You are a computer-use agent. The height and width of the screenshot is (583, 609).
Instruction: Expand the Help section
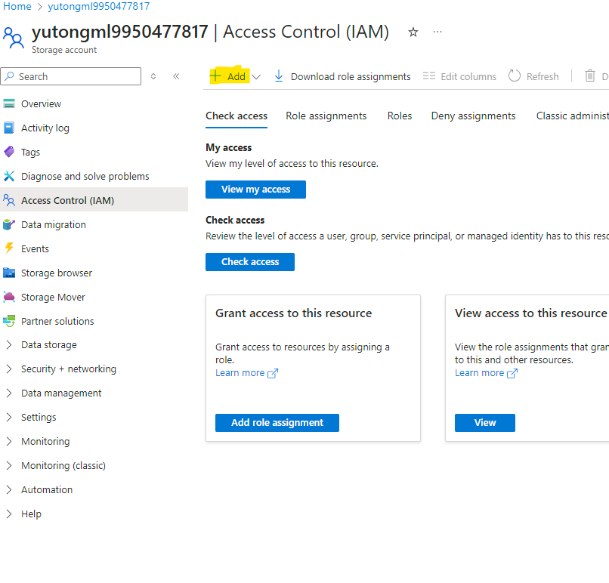click(9, 514)
